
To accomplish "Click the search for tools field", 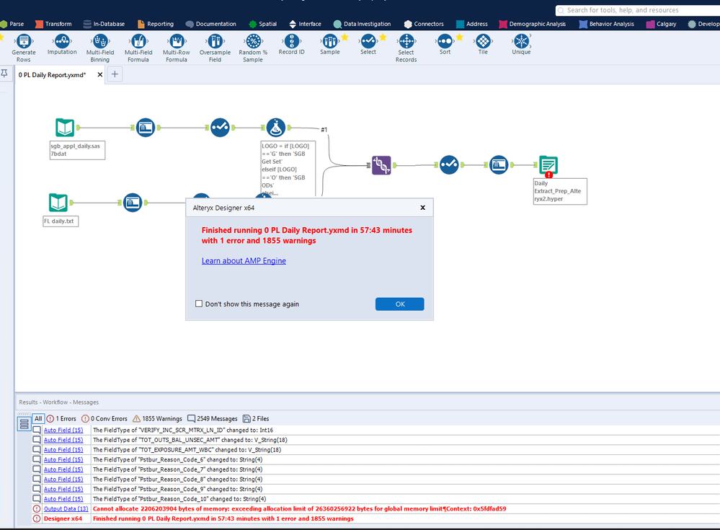I will tap(637, 10).
